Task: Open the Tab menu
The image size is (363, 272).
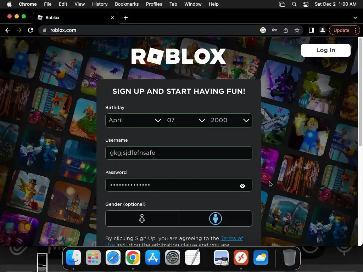Action: coord(173,4)
